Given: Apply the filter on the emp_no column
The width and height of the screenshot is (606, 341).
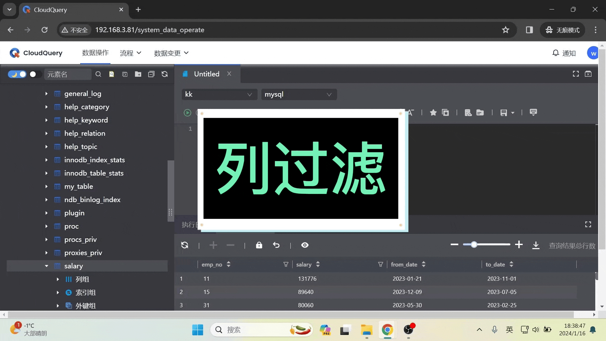Looking at the screenshot, I should coord(286,265).
